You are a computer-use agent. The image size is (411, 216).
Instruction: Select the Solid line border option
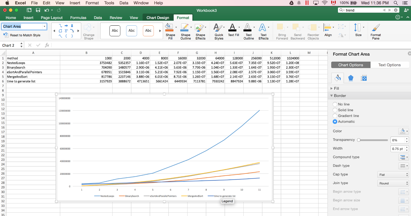(335, 110)
